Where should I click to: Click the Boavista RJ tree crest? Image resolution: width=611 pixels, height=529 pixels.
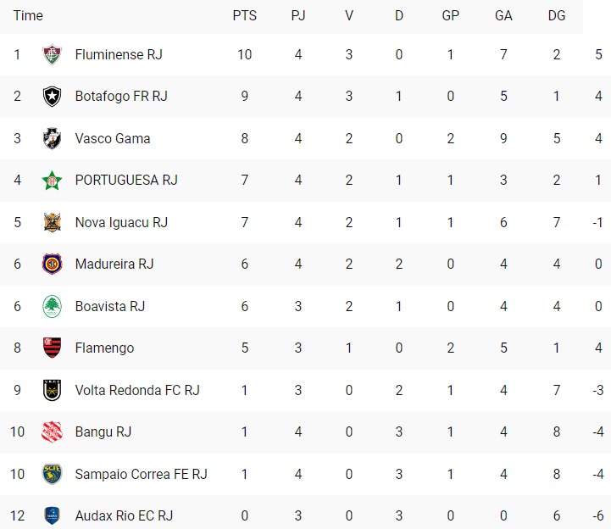[52, 306]
